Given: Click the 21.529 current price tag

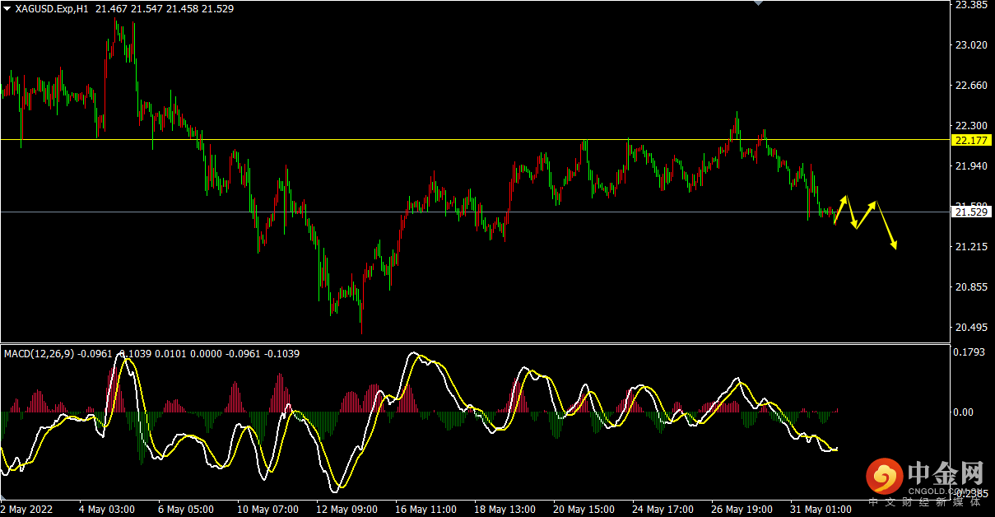Looking at the screenshot, I should [x=969, y=212].
